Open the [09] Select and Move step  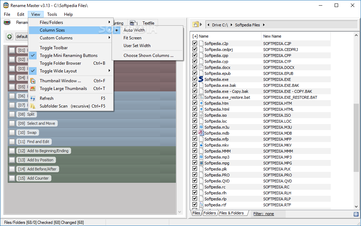click(37, 123)
